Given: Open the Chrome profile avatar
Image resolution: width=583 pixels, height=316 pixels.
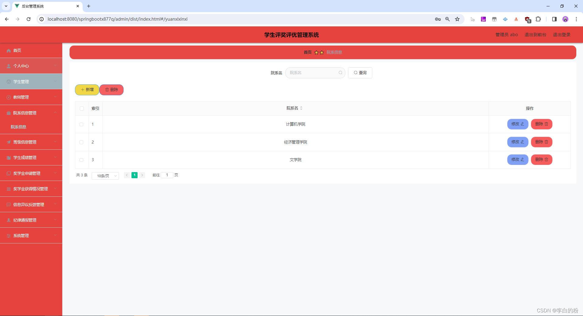Looking at the screenshot, I should click(x=565, y=19).
